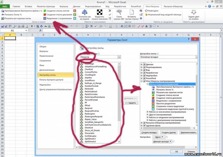This screenshot has height=157, width=223.
Task: Run the Redesigner macro in ribbon
Action: pos(152,11)
